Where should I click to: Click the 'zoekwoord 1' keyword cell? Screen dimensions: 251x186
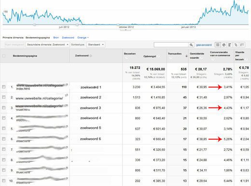[x=91, y=87]
